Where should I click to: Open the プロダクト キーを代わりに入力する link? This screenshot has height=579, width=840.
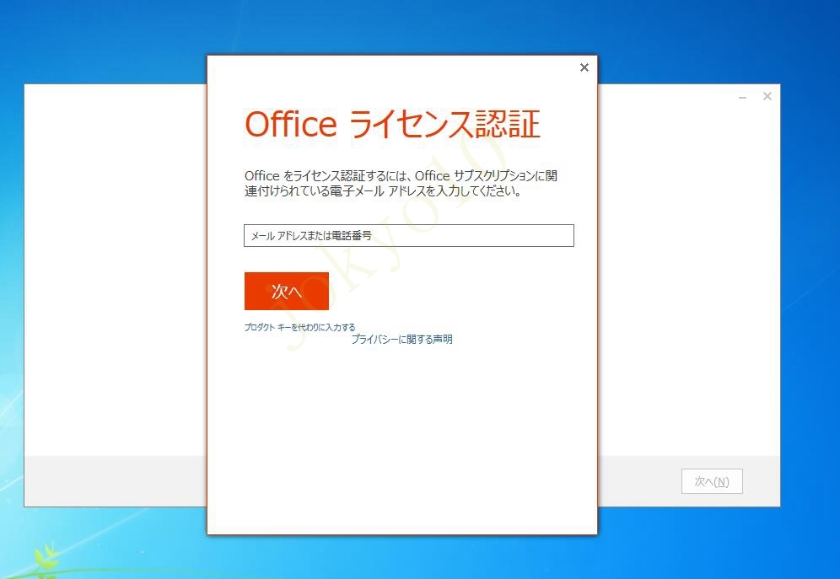coord(299,327)
